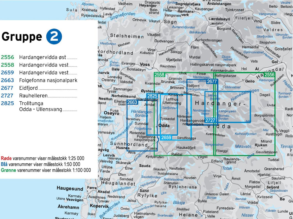Click the 'Røldal' place label
This screenshot has width=293, height=219.
coord(177,154)
